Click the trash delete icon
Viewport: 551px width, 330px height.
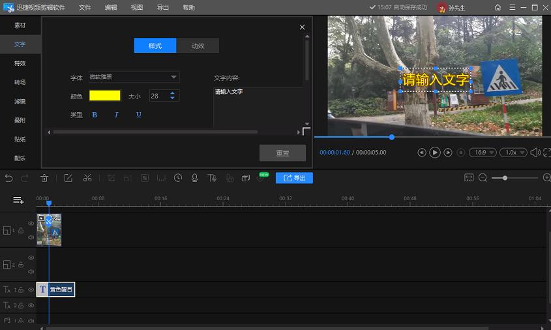[x=44, y=178]
